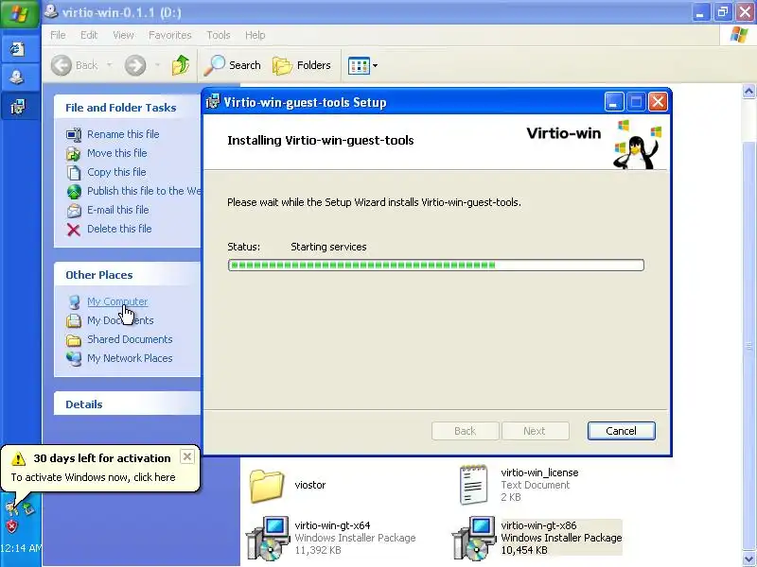
Task: Open the Tools menu
Action: (x=219, y=35)
